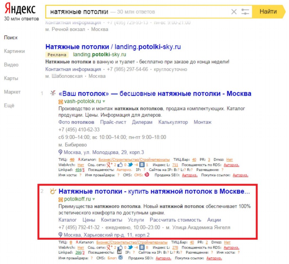289x264 pixels.
Task: Open advanced search settings sliders icon
Action: click(x=245, y=12)
